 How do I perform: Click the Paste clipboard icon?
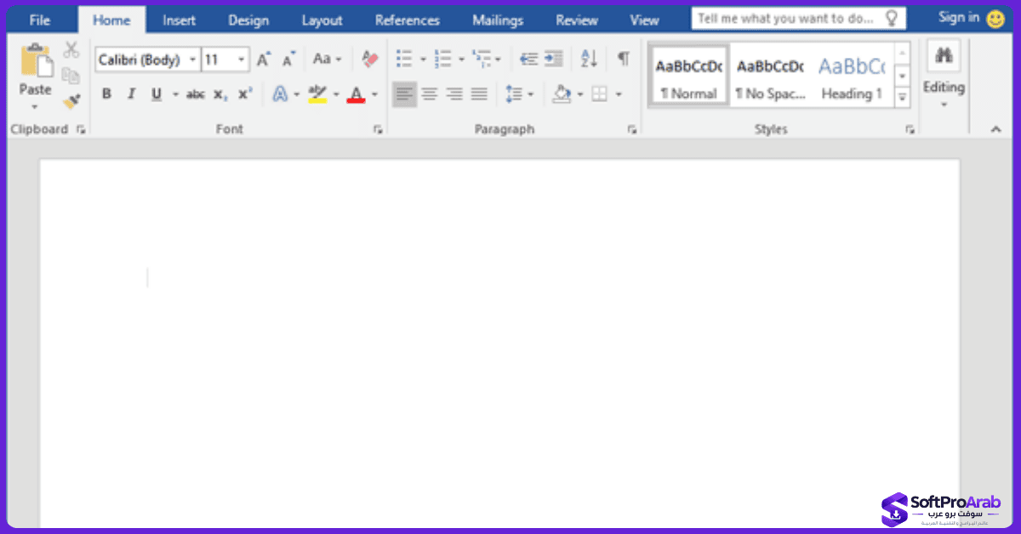click(x=35, y=61)
